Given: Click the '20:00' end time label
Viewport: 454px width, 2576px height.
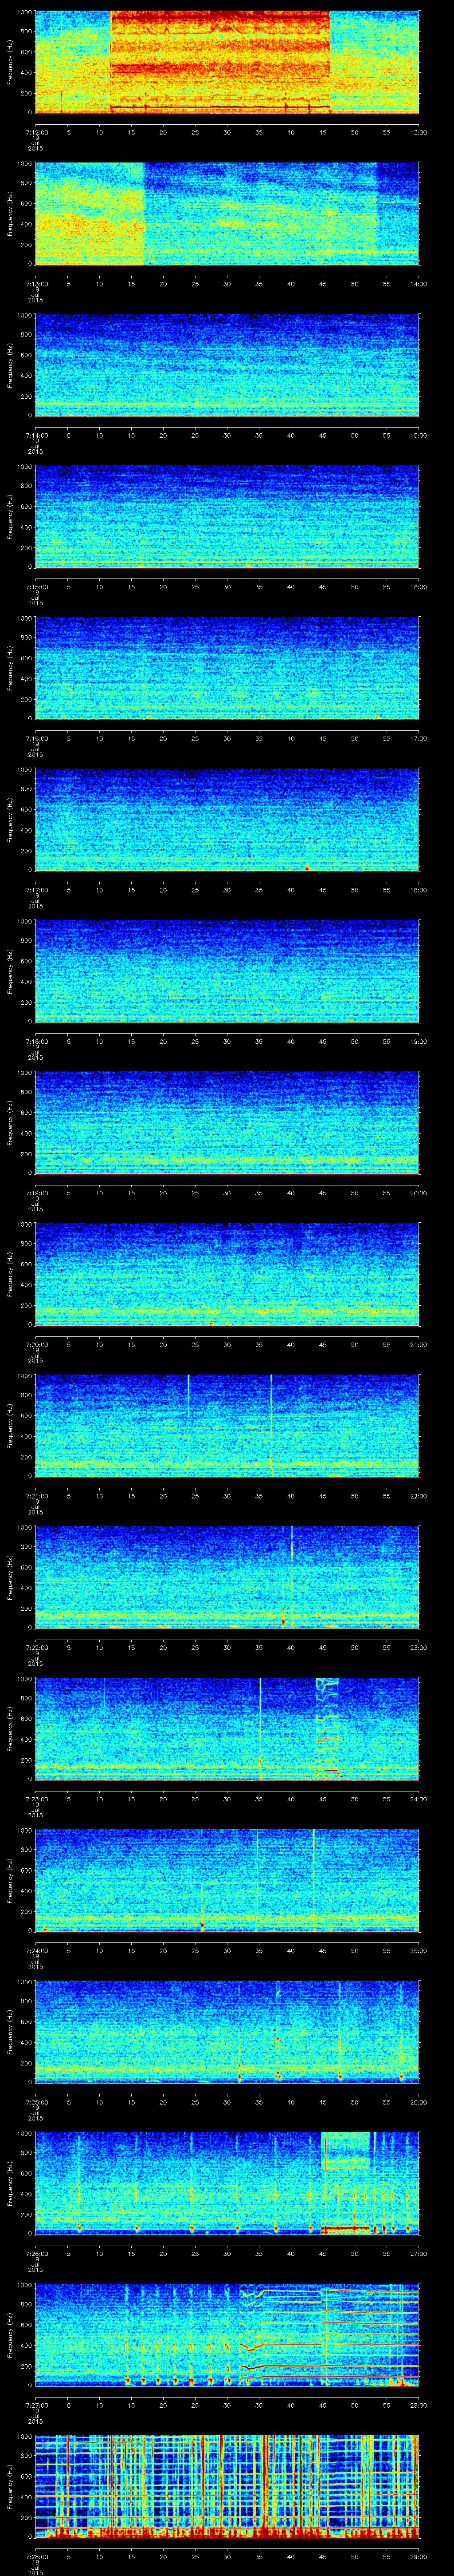Looking at the screenshot, I should [x=418, y=1193].
